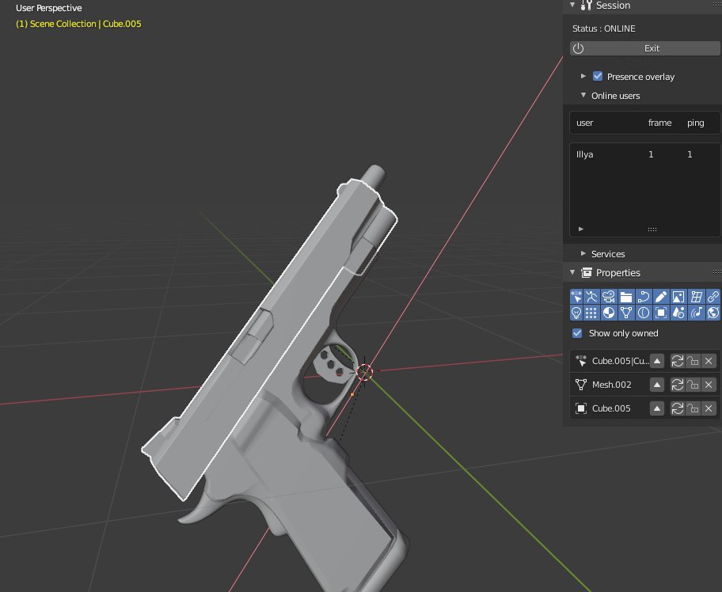Screen dimensions: 722x592
Task: Expand the online users list filter arrow
Action: (x=581, y=229)
